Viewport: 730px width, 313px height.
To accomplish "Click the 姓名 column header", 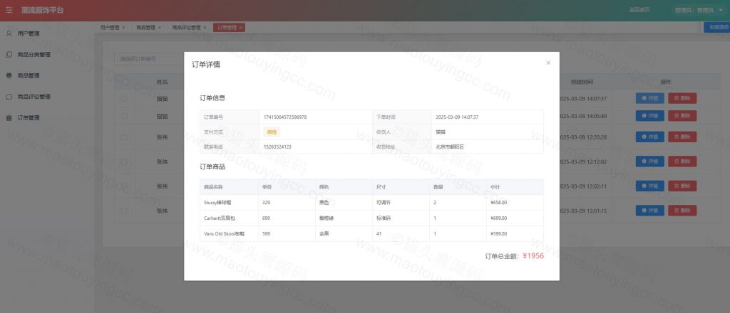I will coord(162,82).
